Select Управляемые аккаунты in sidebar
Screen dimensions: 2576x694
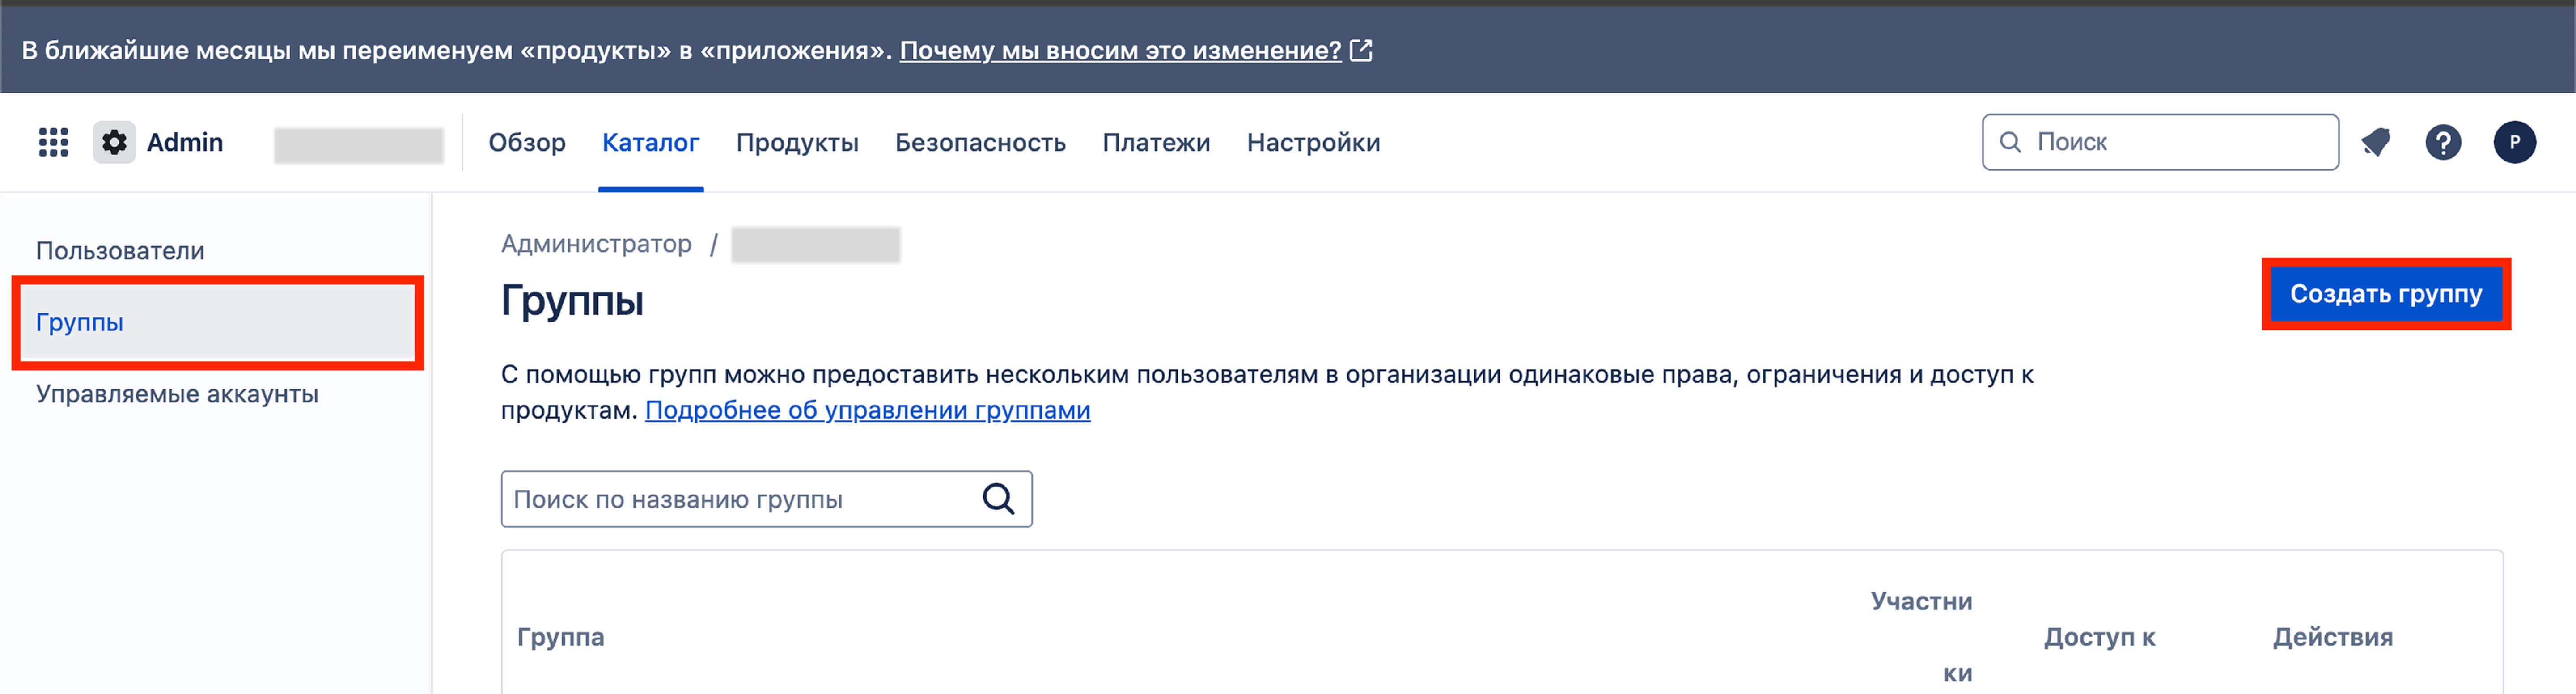point(177,394)
